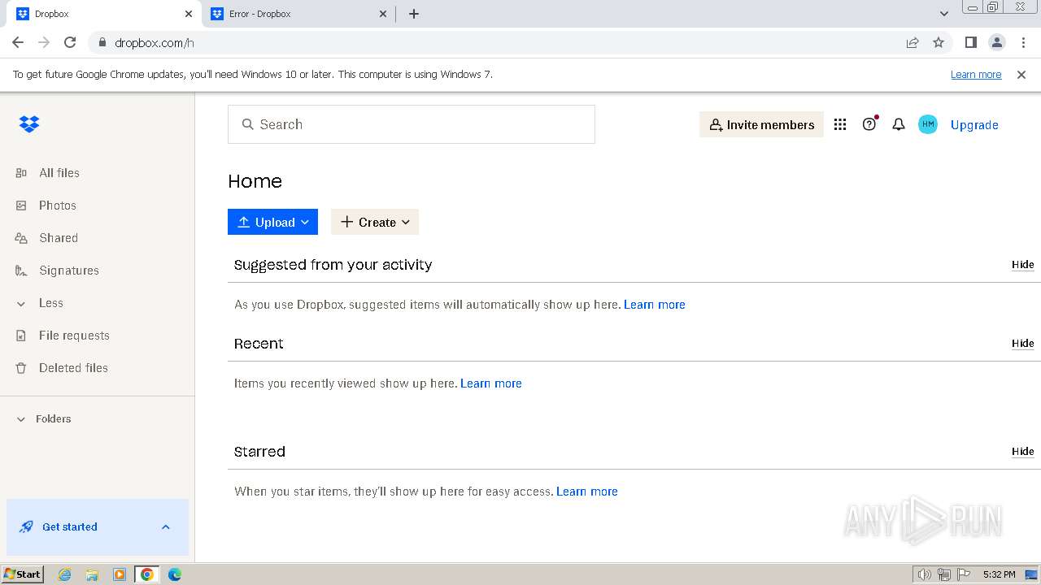Open Shared in the sidebar
The image size is (1041, 585).
(59, 238)
